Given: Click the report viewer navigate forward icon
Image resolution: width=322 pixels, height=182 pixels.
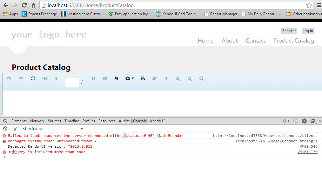Looking at the screenshot, I should coord(21,78).
